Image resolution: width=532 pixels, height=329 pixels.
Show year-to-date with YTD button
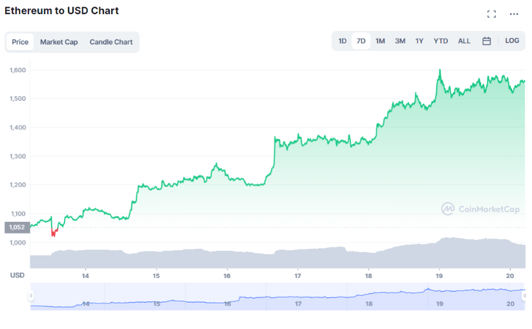coord(441,41)
